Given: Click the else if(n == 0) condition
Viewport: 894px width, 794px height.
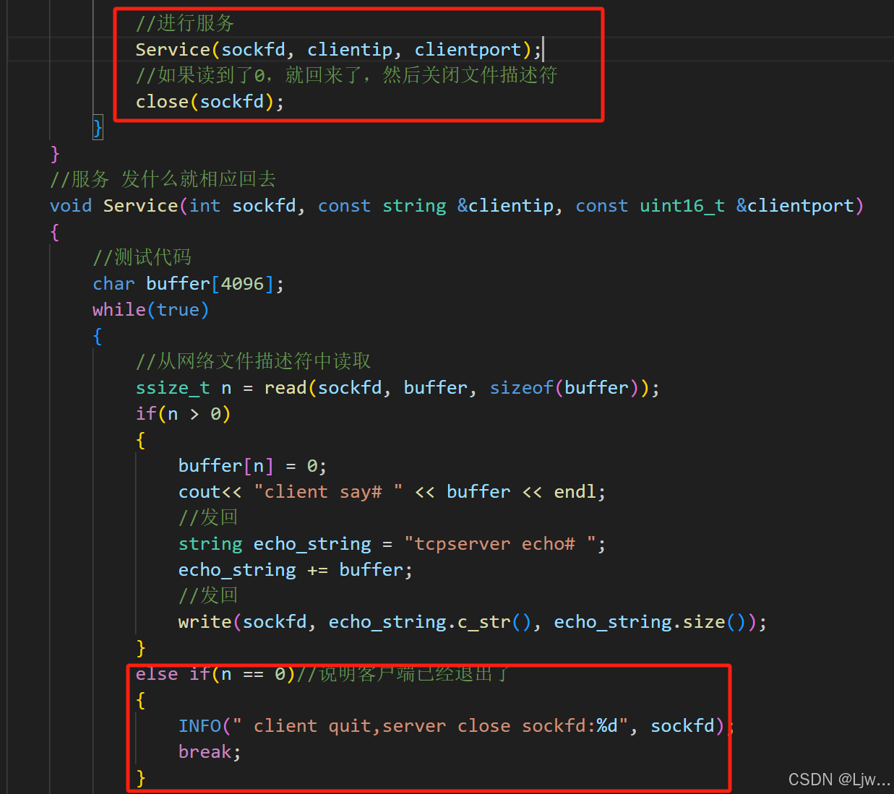Looking at the screenshot, I should [215, 674].
